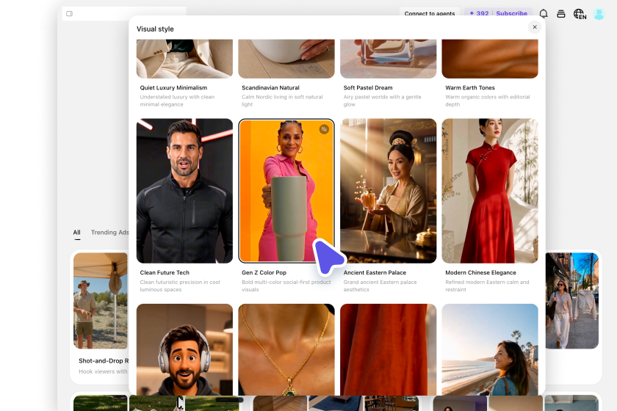Screen dimensions: 617x411
Task: Click the Scandinavian Natural title
Action: coord(270,88)
